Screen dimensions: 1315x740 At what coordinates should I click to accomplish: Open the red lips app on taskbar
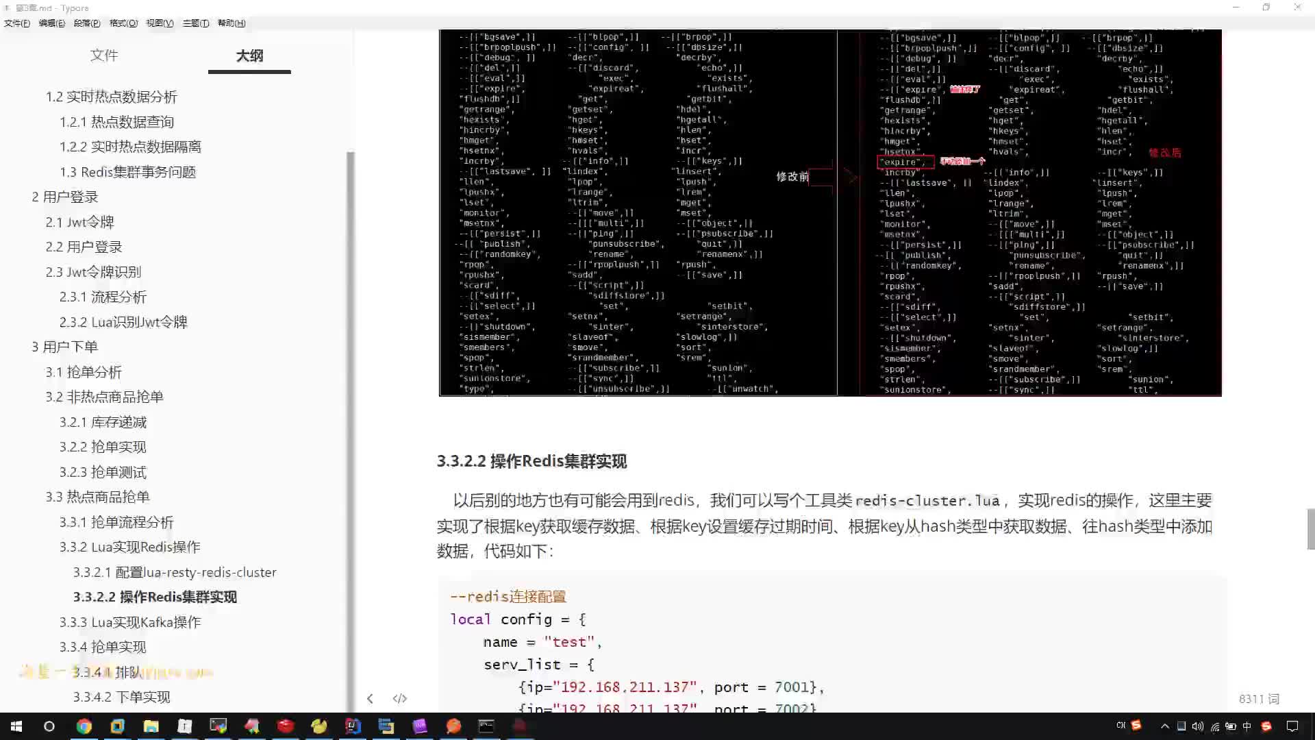[x=285, y=726]
